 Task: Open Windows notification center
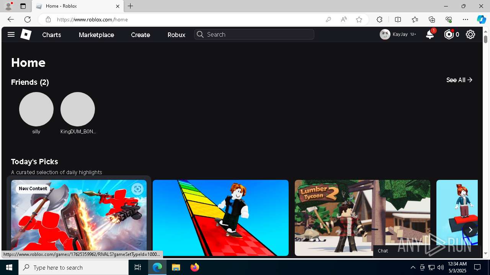tap(477, 267)
